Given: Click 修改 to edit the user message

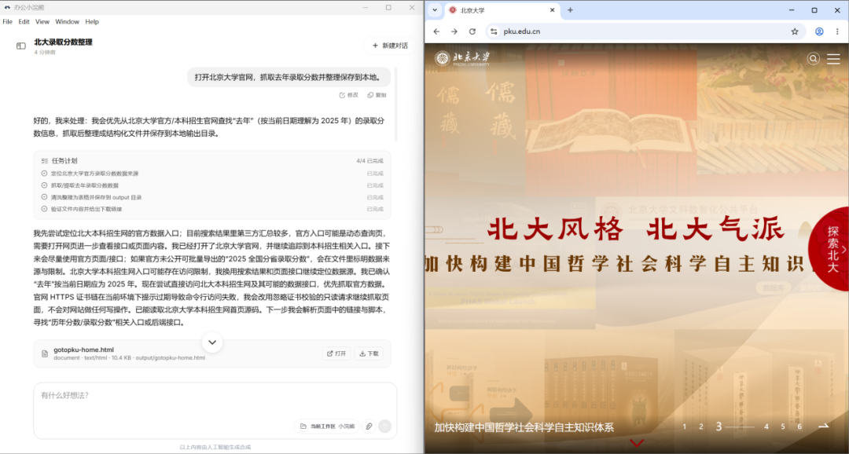Looking at the screenshot, I should tap(349, 95).
